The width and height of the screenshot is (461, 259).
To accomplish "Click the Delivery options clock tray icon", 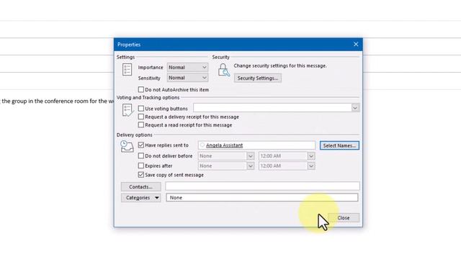I will [x=127, y=146].
